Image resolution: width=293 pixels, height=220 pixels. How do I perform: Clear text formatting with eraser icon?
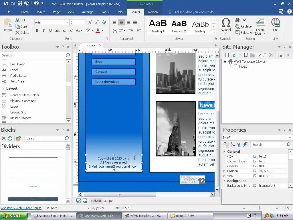tap(104, 22)
